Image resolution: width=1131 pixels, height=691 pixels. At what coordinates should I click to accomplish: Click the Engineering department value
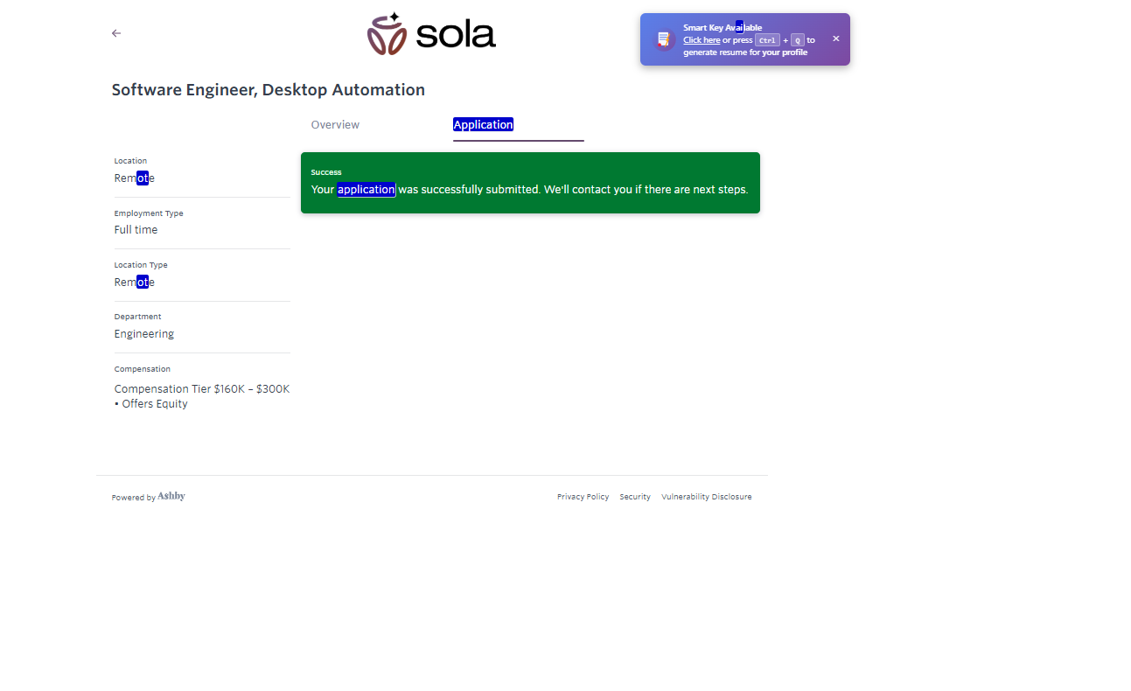point(144,334)
